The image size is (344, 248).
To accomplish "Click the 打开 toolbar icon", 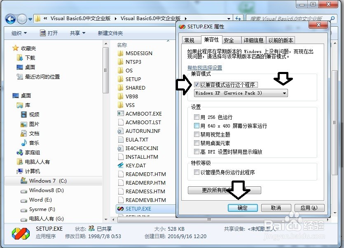I will tap(43, 33).
